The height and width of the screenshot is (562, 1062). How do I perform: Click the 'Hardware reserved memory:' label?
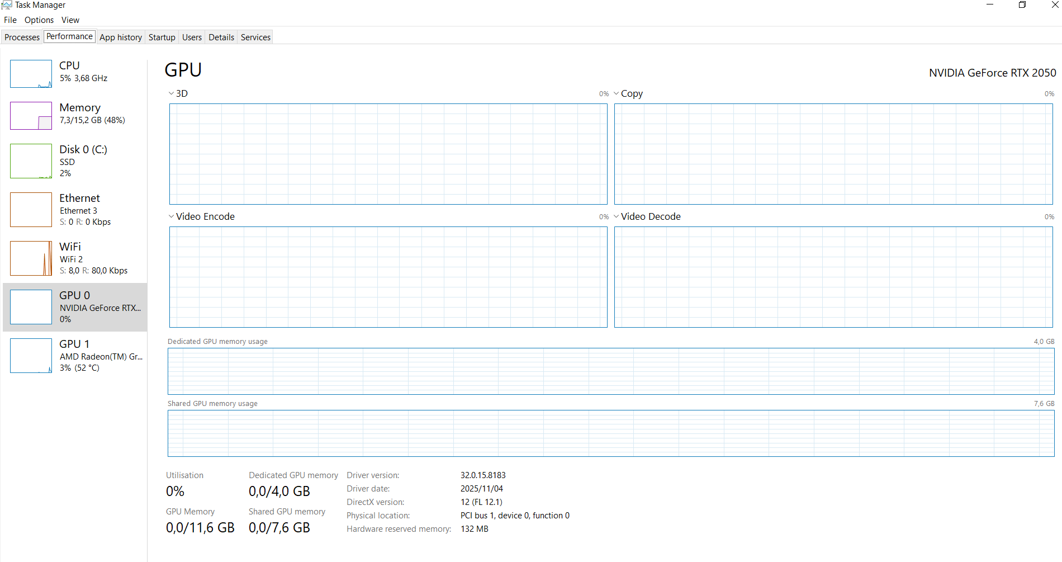[x=399, y=529]
